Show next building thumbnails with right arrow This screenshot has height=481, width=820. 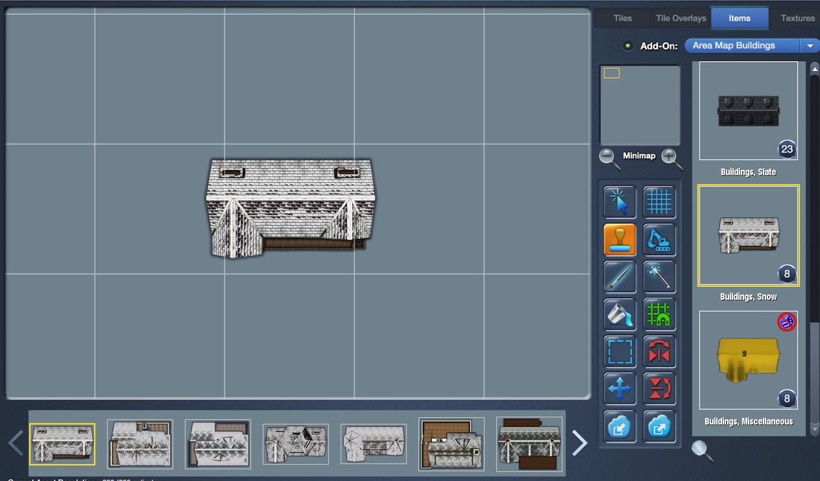579,443
